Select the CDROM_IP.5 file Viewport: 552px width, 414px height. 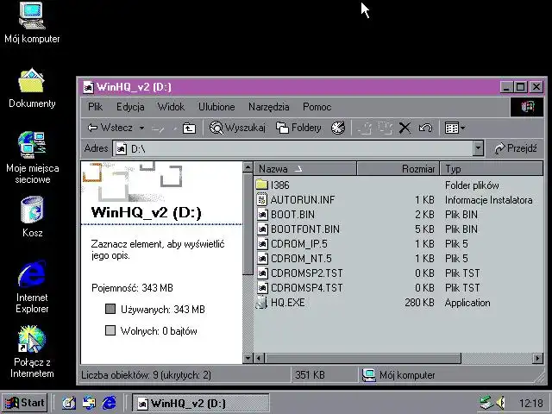coord(292,243)
